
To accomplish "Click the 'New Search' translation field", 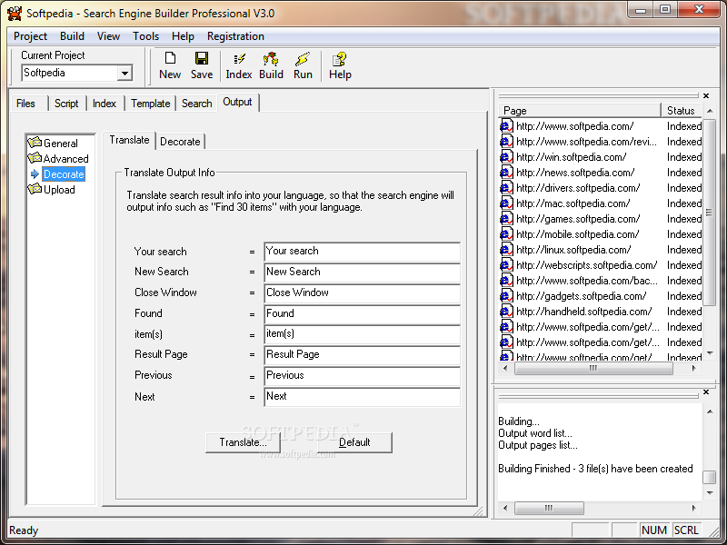I will [x=362, y=272].
